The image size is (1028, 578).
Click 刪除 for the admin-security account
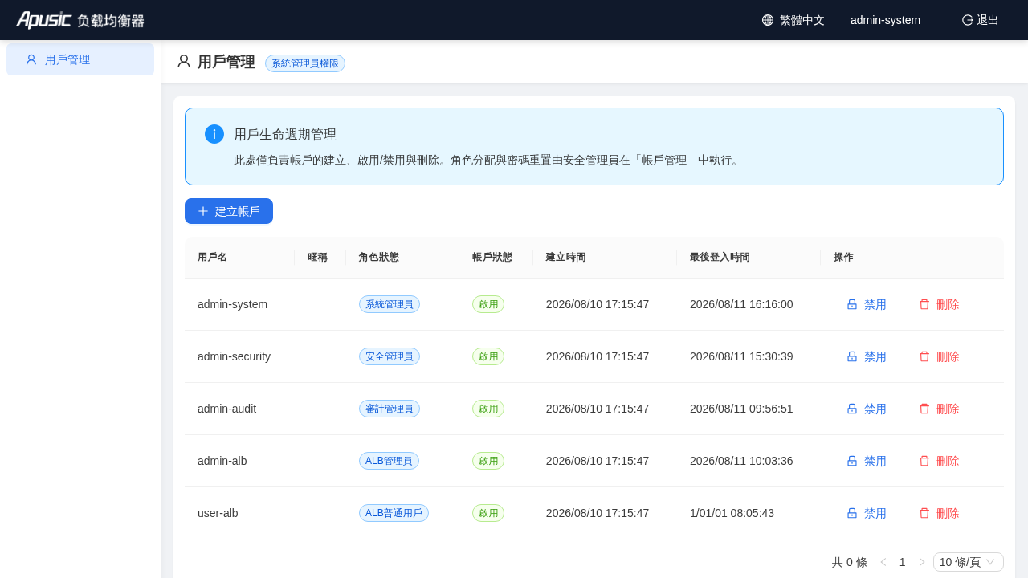pos(939,356)
